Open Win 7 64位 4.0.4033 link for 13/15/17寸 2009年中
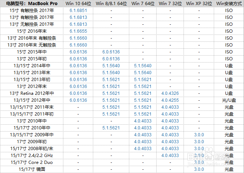 143,135
